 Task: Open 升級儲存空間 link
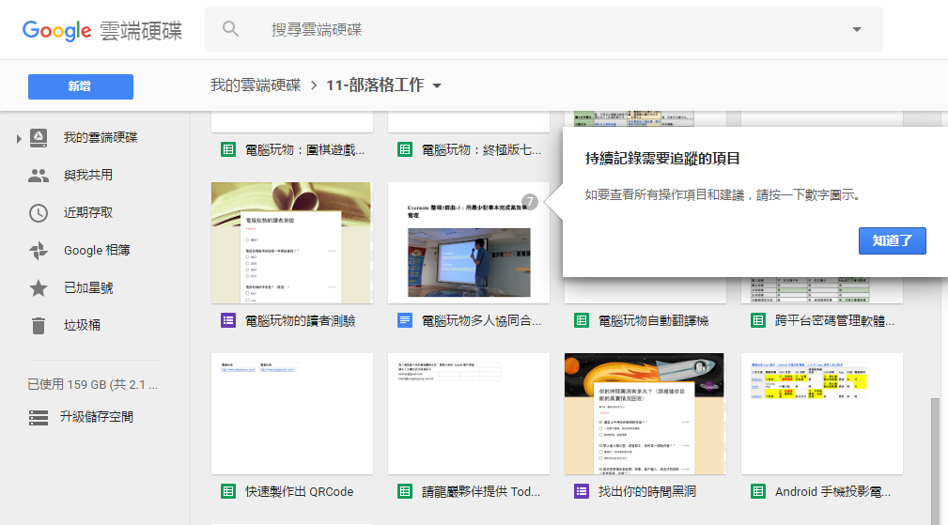(x=96, y=417)
